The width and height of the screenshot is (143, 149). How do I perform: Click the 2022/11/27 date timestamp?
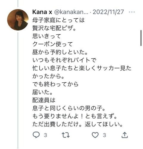108,12
